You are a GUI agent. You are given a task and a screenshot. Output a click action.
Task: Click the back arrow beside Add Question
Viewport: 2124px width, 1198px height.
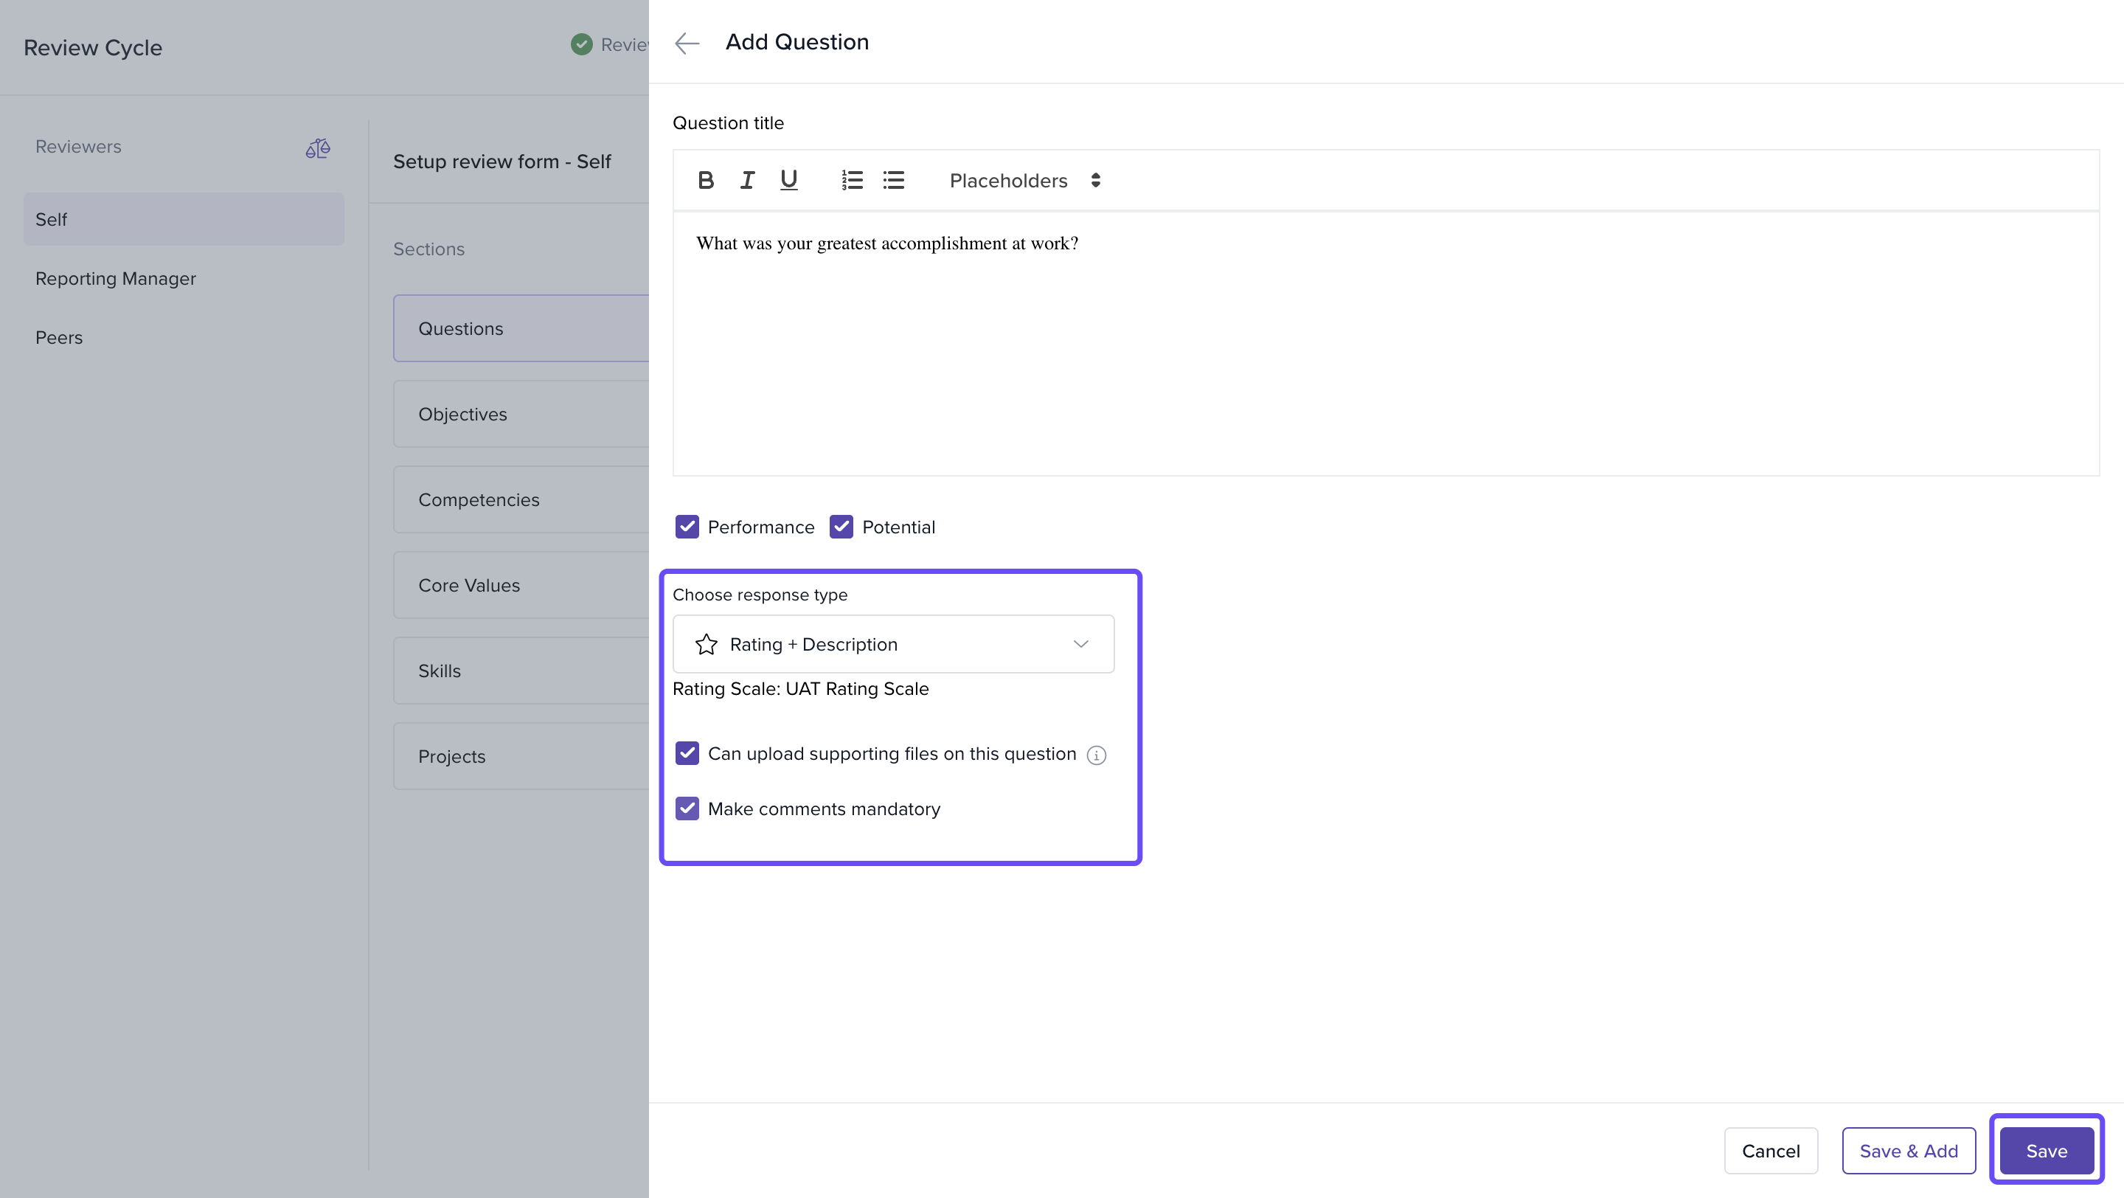[687, 43]
